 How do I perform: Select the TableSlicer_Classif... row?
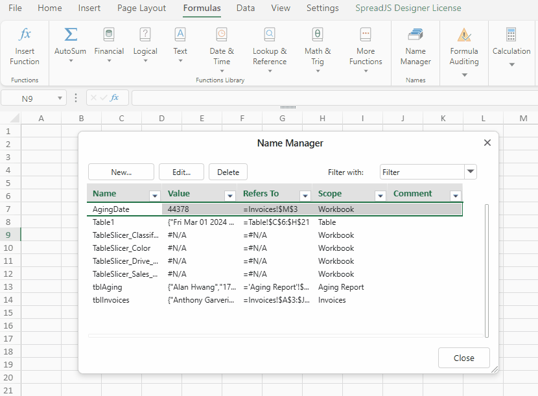(274, 235)
